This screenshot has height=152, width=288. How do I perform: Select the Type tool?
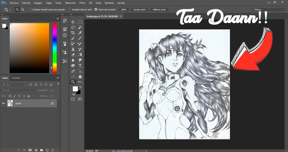click(x=80, y=65)
